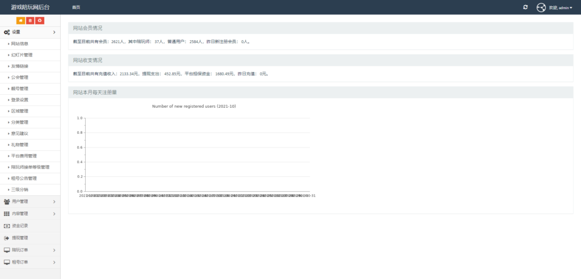
Task: Click the grid icon beside 内容管理
Action: tap(7, 214)
